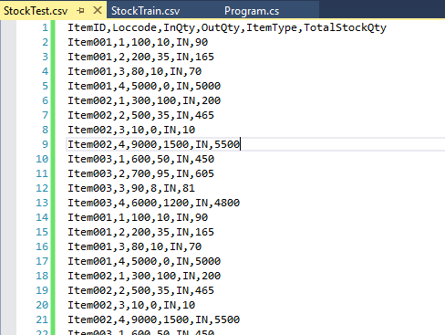Open the Program.cs tab

pyautogui.click(x=252, y=11)
